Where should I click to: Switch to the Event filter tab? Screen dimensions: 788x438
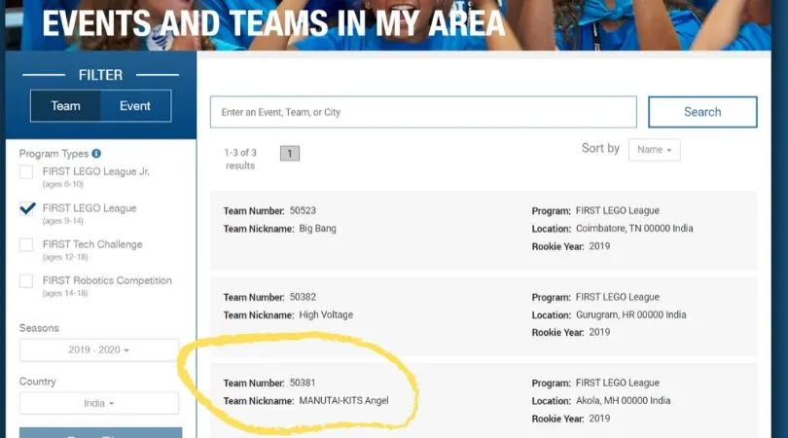135,106
